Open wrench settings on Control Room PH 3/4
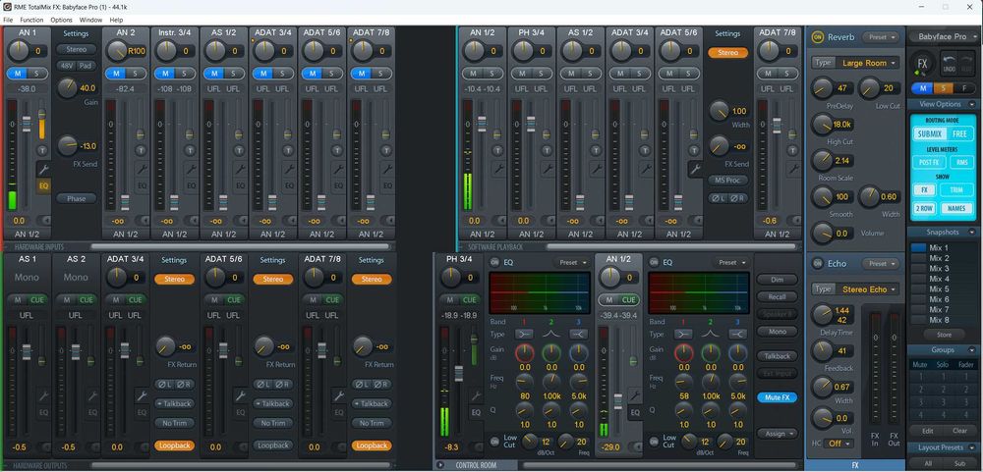Image resolution: width=983 pixels, height=472 pixels. (x=476, y=395)
